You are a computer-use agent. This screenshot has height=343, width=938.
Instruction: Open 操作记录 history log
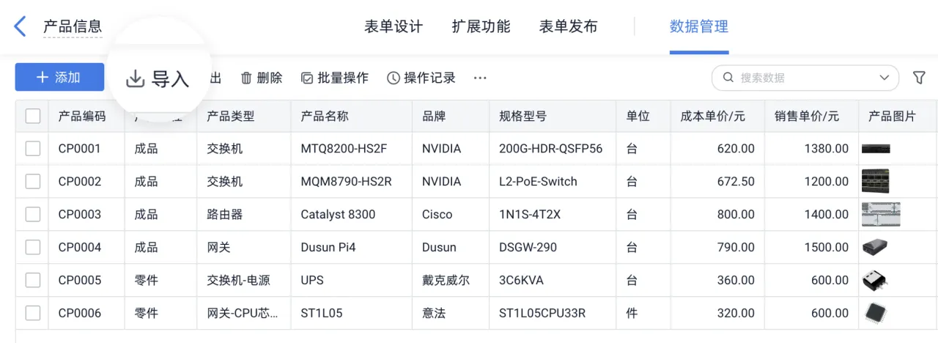421,78
